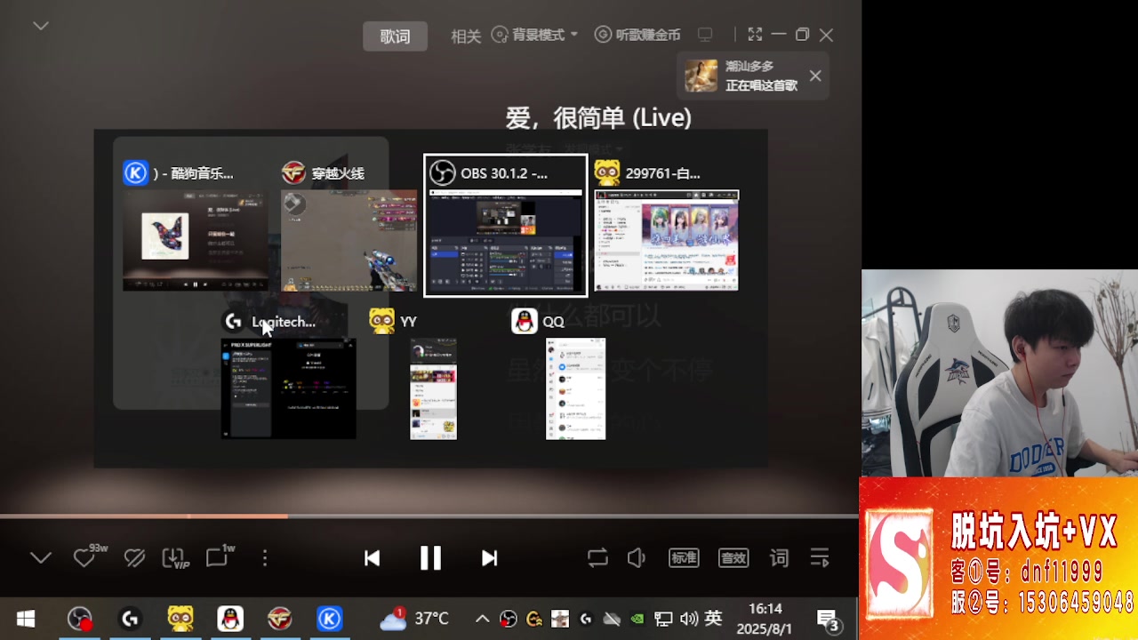
Task: Click the desktop lyrics monitor icon
Action: click(705, 35)
